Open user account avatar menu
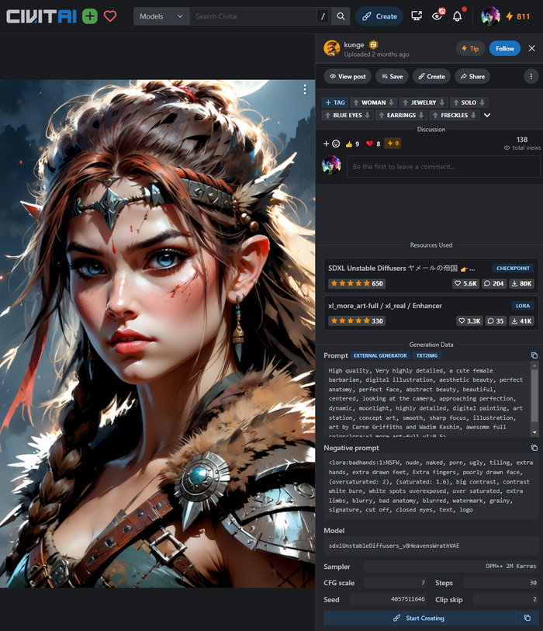This screenshot has height=631, width=543. 491,16
